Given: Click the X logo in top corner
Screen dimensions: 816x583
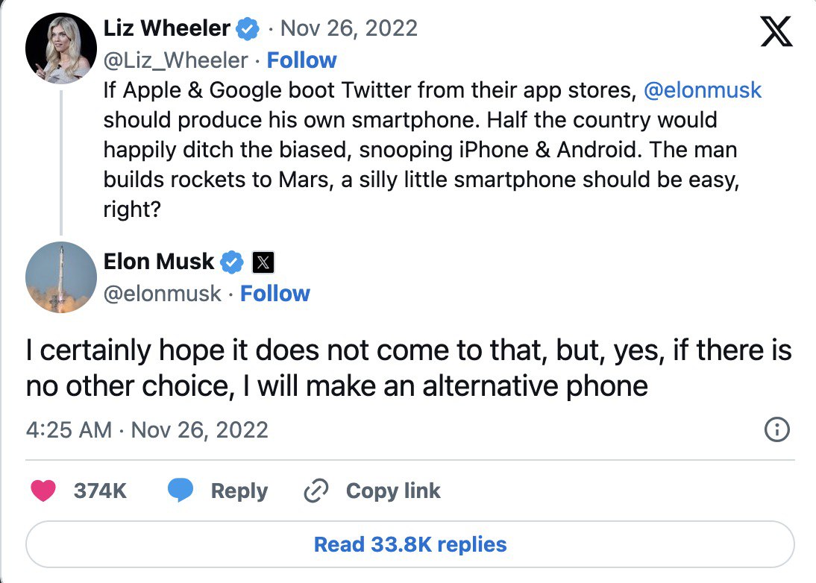Looking at the screenshot, I should [776, 34].
